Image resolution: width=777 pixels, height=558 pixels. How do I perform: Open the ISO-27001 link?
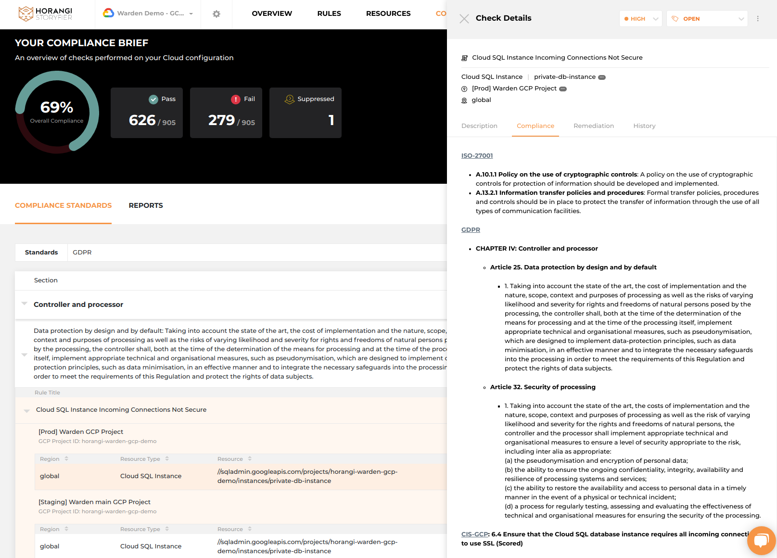(x=477, y=156)
